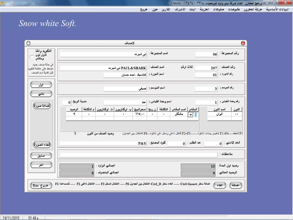293x220 pixels.
Task: Click the خروج Esc button
Action: click(41, 186)
